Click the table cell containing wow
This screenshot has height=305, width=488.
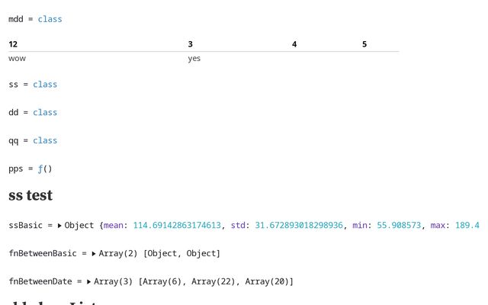17,59
